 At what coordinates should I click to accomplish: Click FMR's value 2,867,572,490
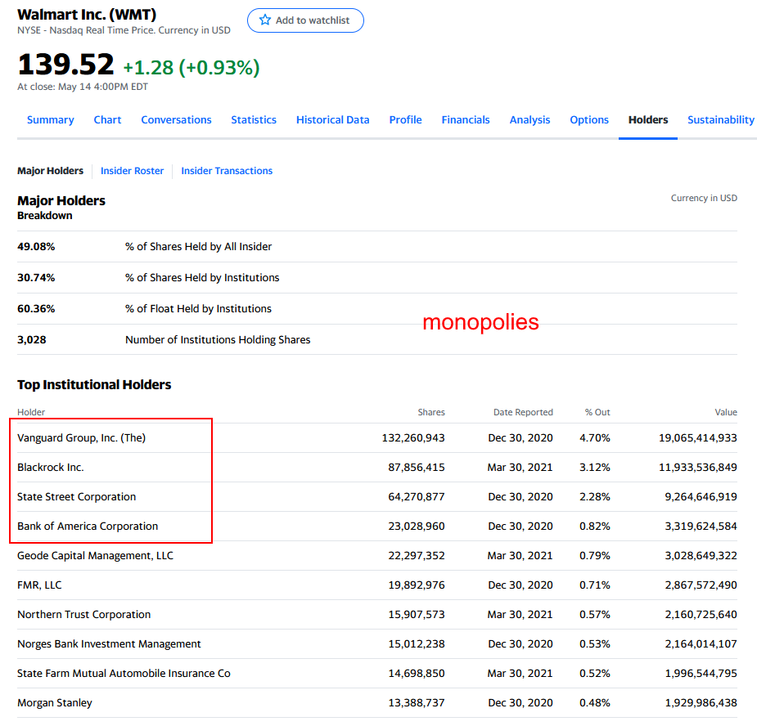(x=701, y=585)
